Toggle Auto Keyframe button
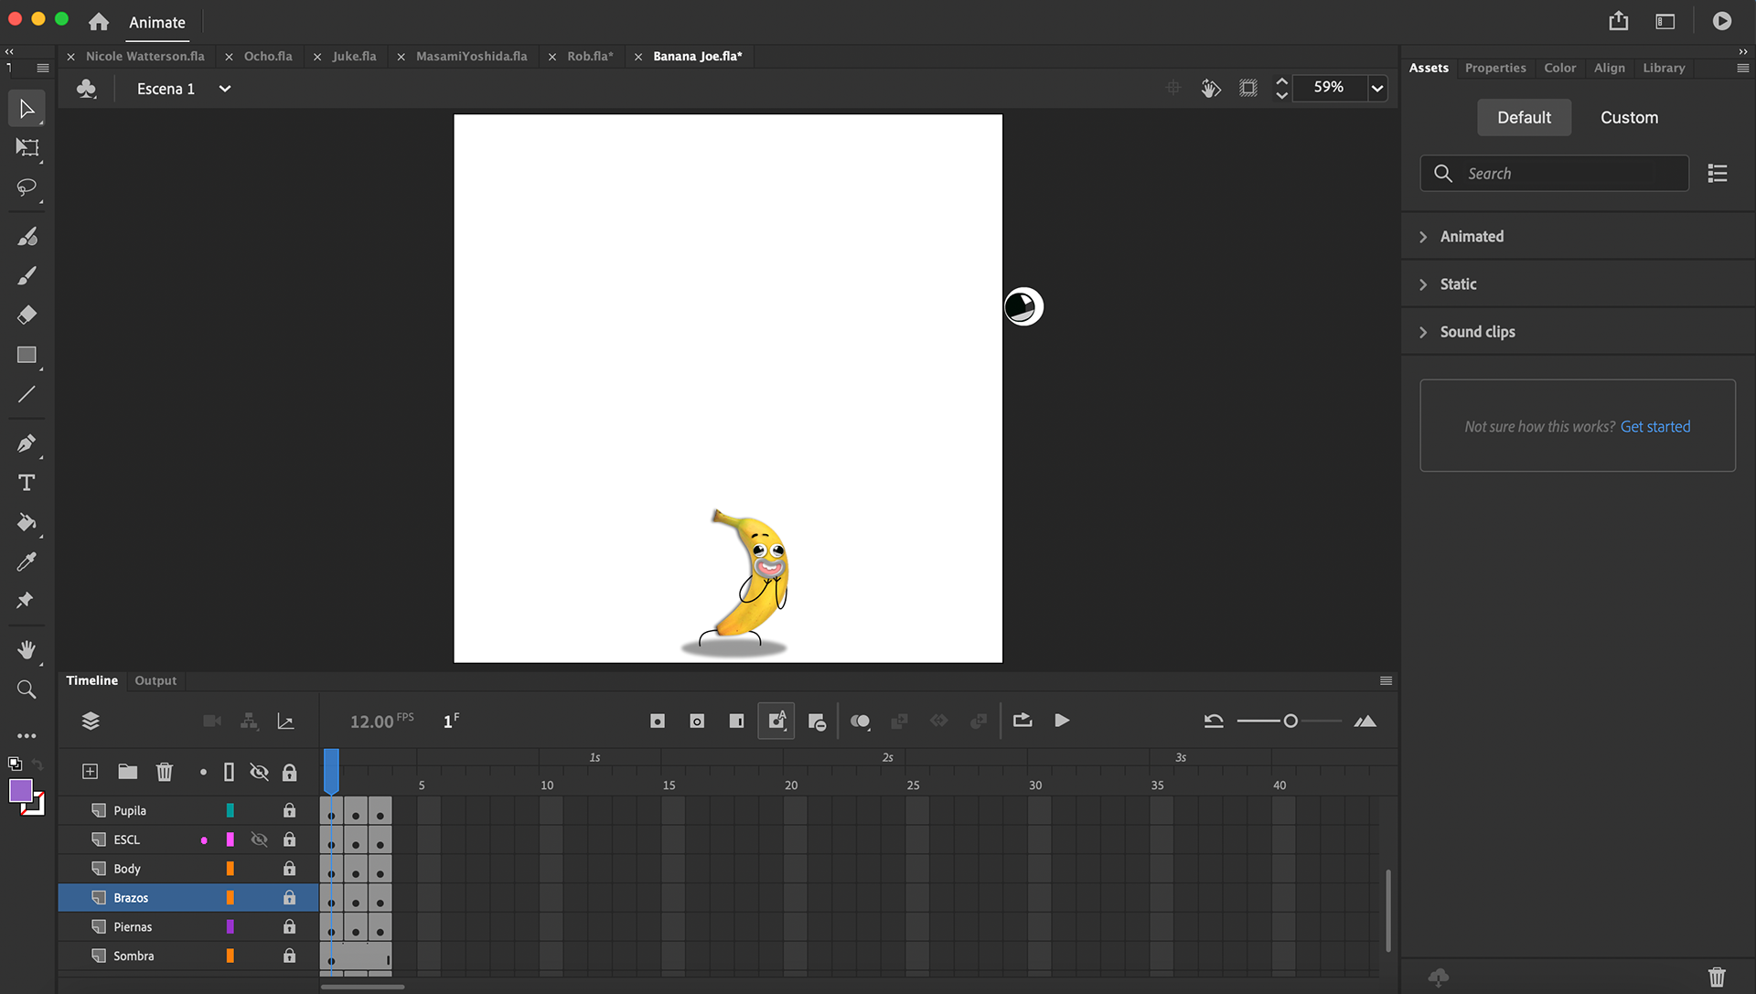Viewport: 1756px width, 994px height. pyautogui.click(x=776, y=721)
